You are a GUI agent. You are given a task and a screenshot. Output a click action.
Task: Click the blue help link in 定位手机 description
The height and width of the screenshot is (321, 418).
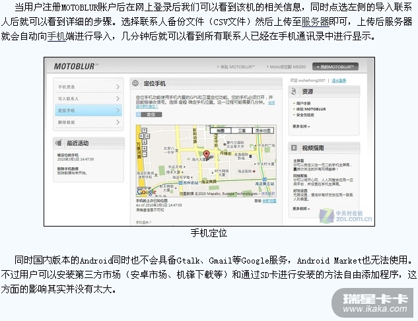click(147, 106)
